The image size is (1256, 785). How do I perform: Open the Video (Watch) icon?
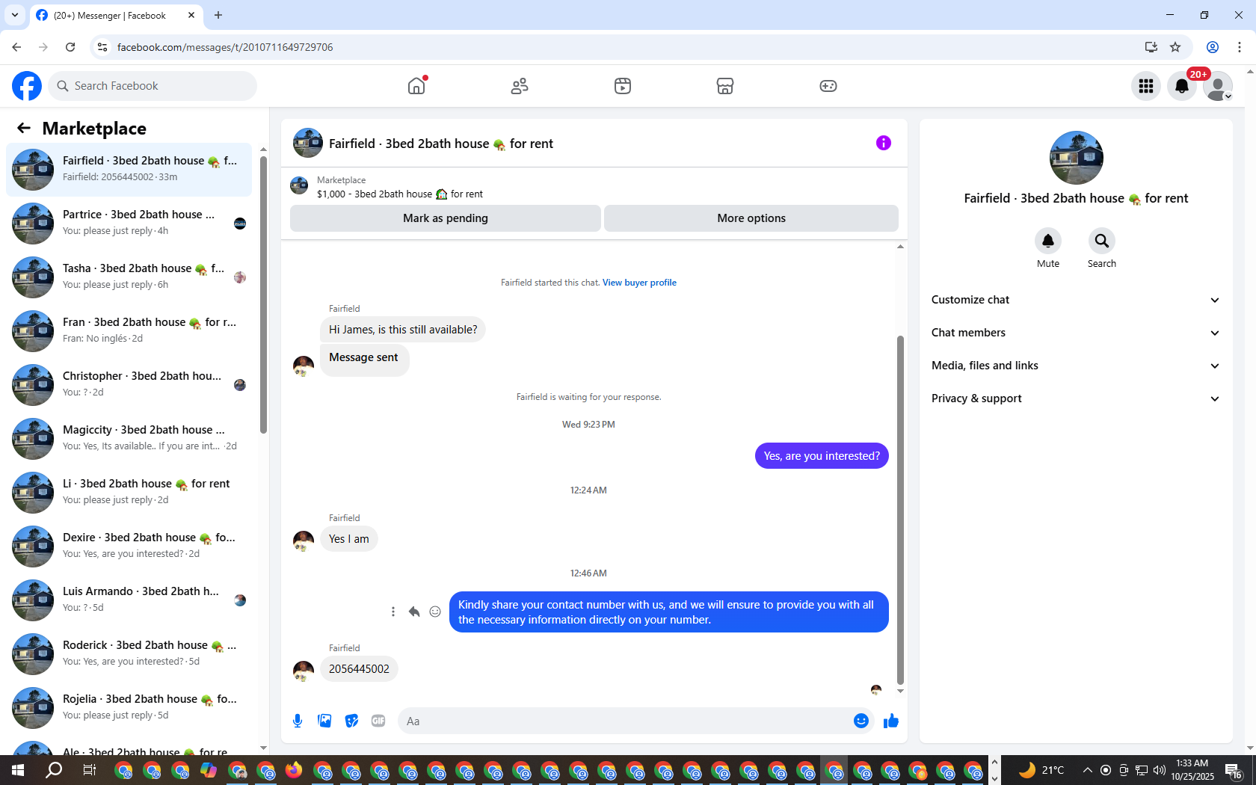623,86
